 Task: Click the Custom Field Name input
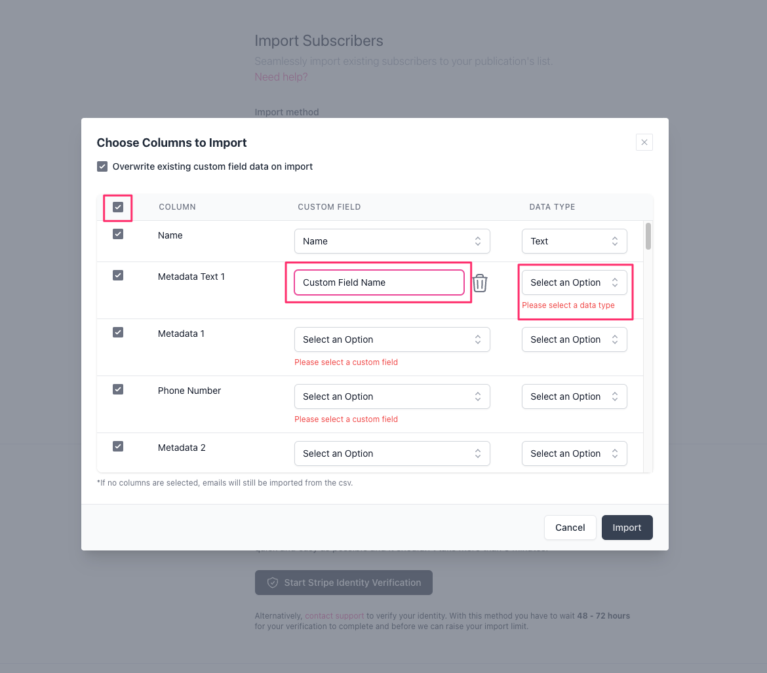(378, 282)
